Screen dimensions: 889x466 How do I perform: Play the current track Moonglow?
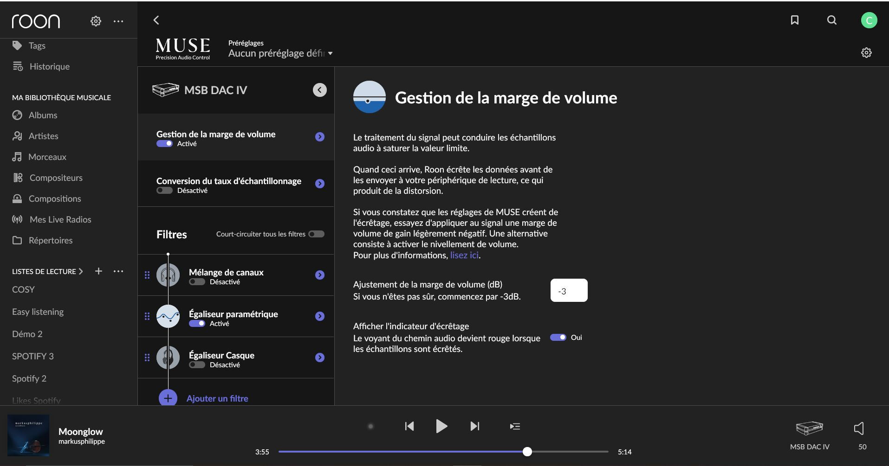pos(441,426)
